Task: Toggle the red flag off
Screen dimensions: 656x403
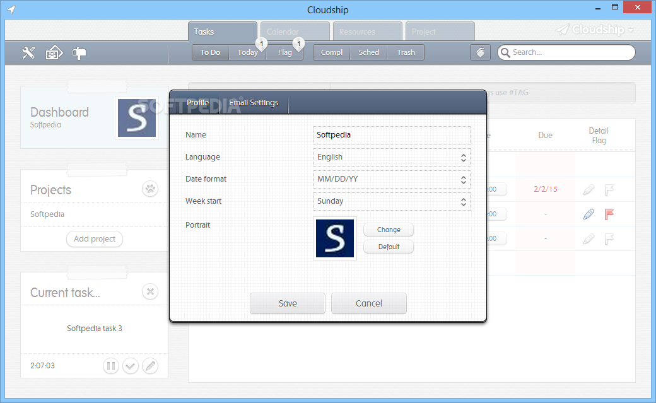Action: point(609,214)
